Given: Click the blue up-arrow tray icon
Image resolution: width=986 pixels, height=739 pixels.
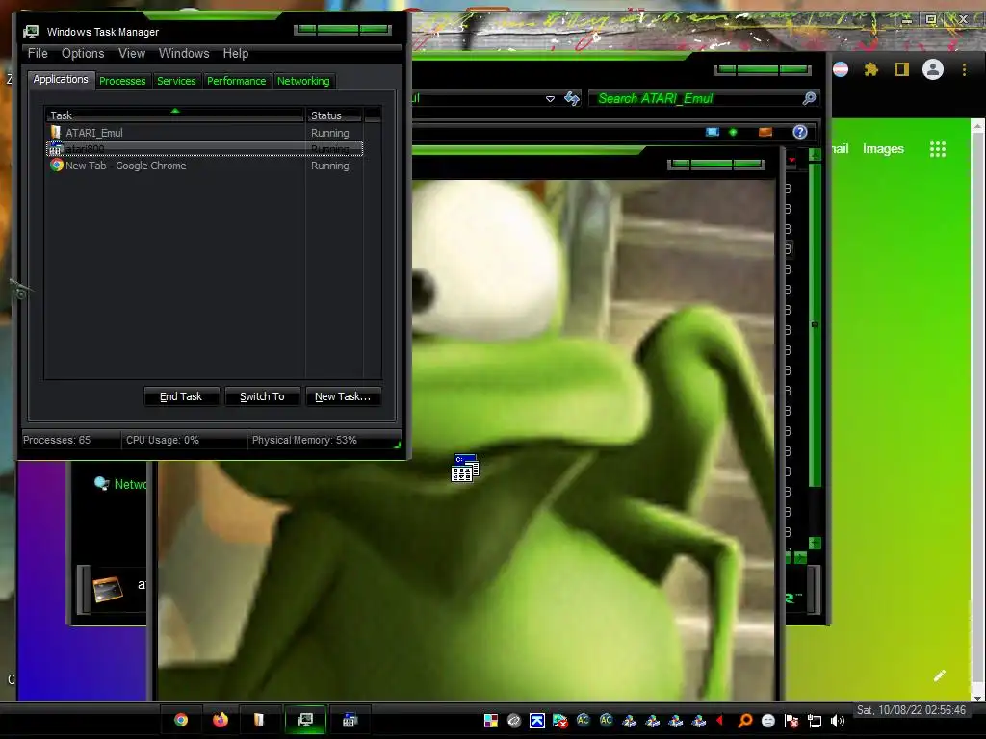Looking at the screenshot, I should (537, 721).
